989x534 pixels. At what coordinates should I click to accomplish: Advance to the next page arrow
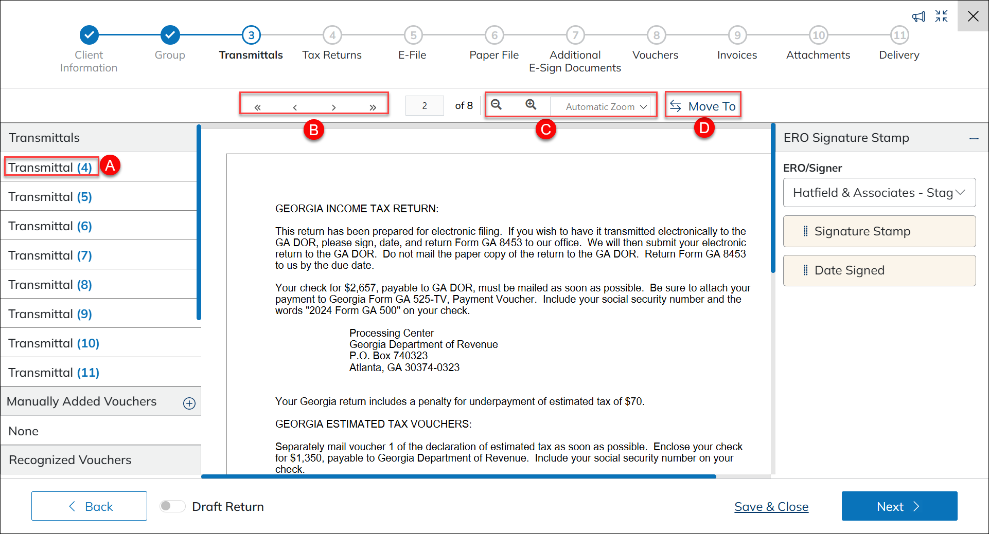(334, 107)
